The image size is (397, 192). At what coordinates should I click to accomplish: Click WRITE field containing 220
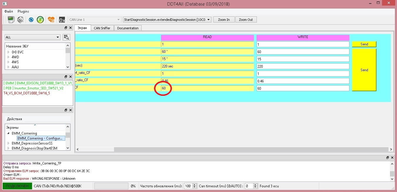tap(303, 66)
